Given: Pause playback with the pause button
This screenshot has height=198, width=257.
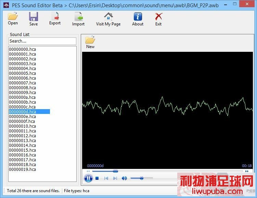Looking at the screenshot, I should (x=88, y=178).
